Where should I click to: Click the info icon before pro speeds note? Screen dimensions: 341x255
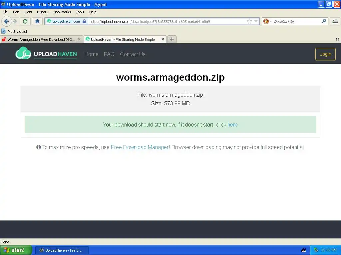(39, 147)
